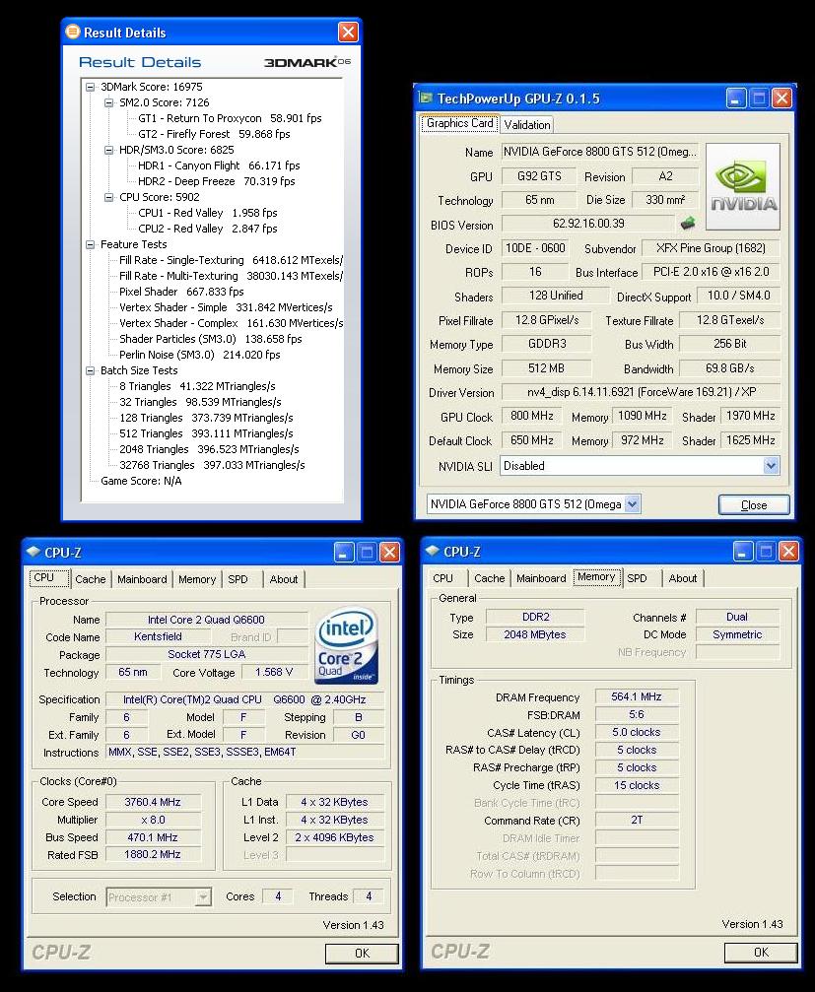Image resolution: width=815 pixels, height=992 pixels.
Task: Select the Pixel Shader 667.833 fps row
Action: pyautogui.click(x=181, y=292)
